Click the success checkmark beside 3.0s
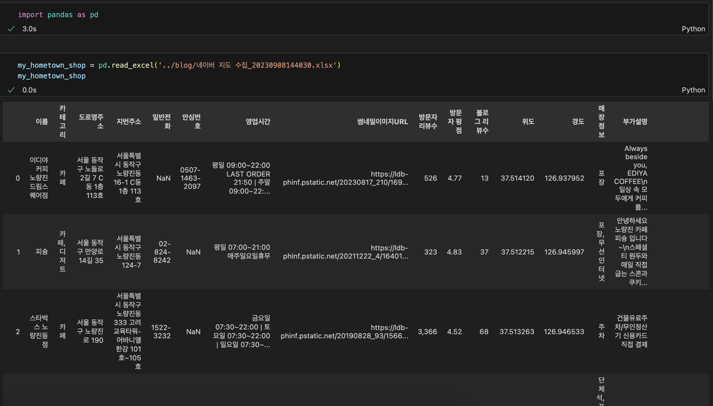The width and height of the screenshot is (713, 406). (11, 29)
